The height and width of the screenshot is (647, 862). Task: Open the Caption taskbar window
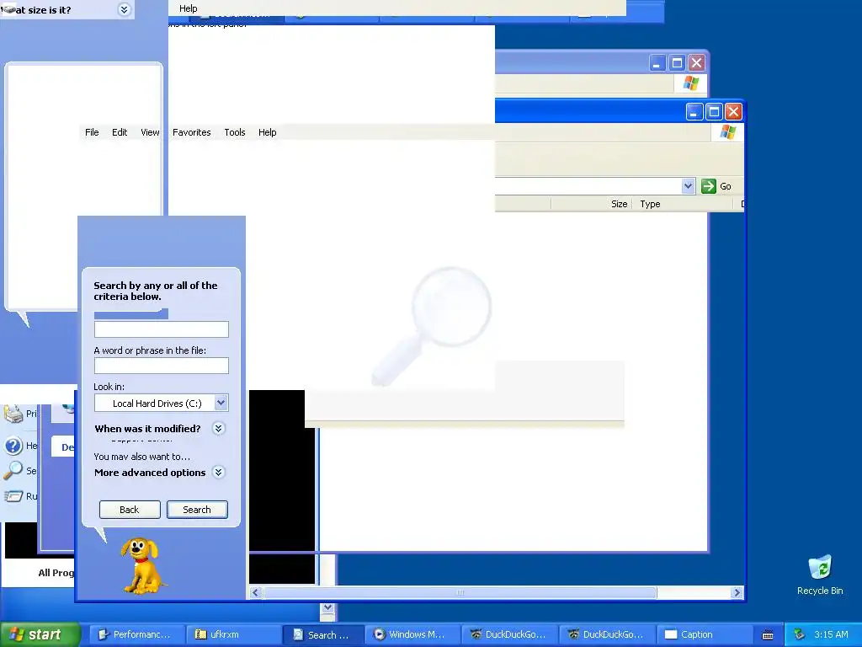click(704, 634)
